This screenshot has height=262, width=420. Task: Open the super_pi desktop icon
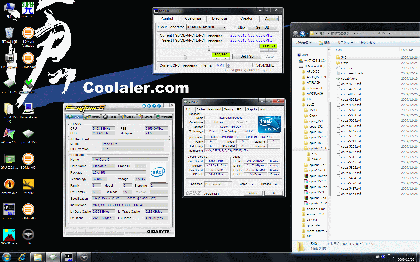point(28,10)
